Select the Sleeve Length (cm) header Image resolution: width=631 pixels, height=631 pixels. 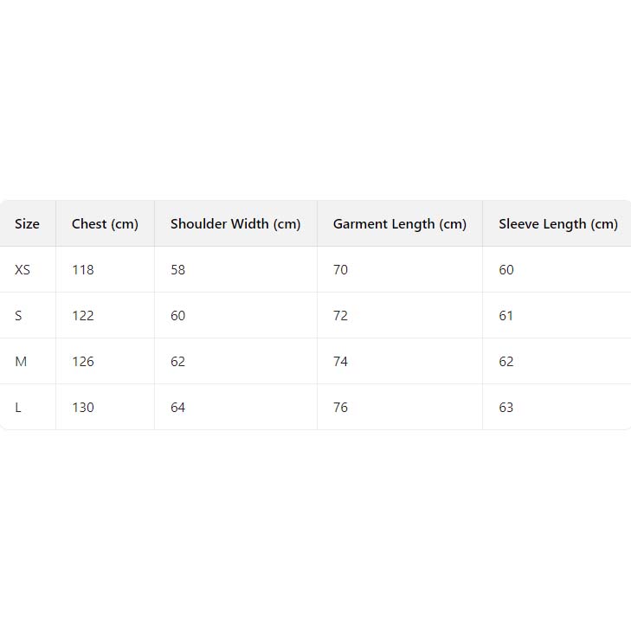point(557,224)
